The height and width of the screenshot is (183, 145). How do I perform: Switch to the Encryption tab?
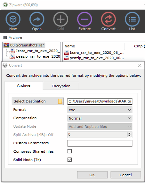pos(61,86)
